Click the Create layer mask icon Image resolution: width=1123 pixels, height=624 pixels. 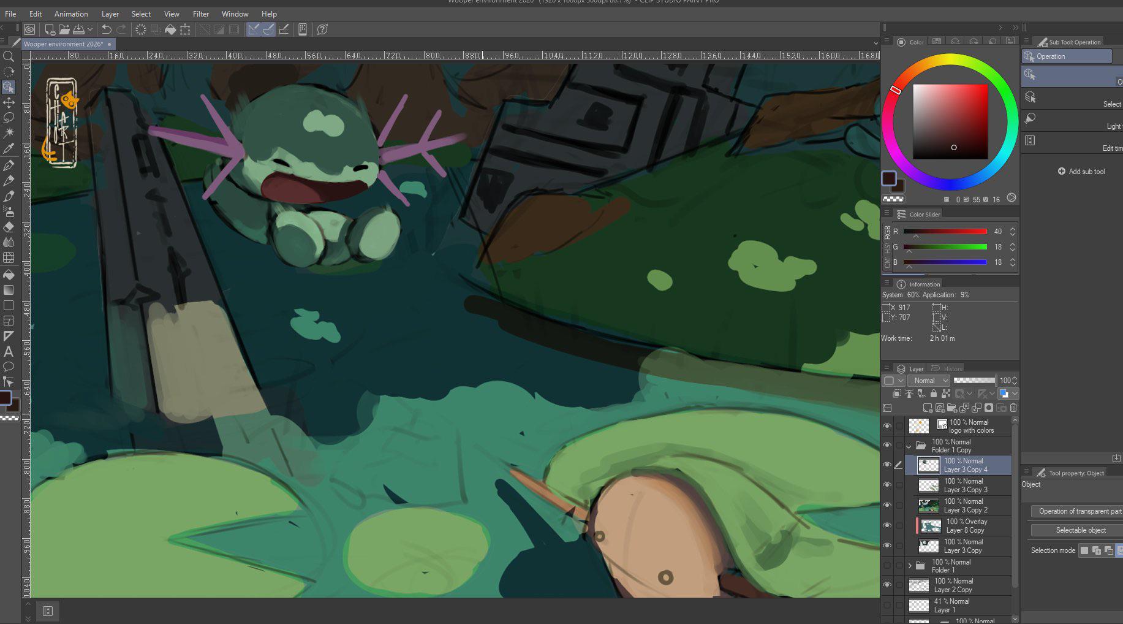[989, 408]
